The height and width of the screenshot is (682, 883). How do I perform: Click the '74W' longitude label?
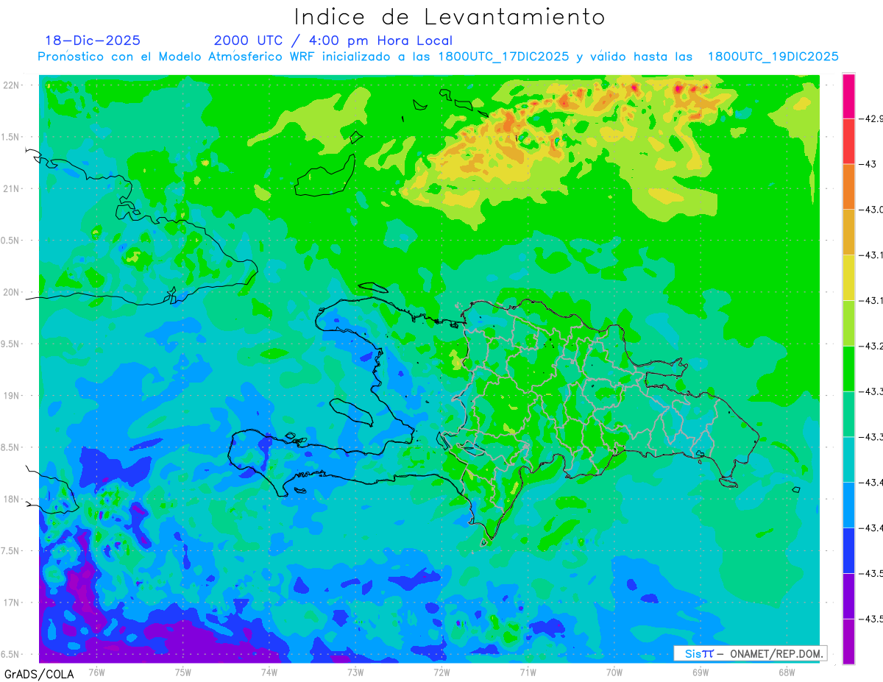tap(269, 672)
